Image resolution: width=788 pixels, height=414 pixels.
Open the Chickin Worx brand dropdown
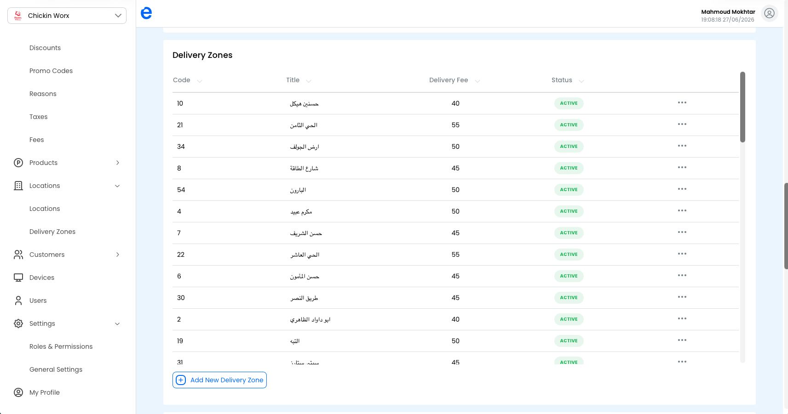click(x=67, y=16)
